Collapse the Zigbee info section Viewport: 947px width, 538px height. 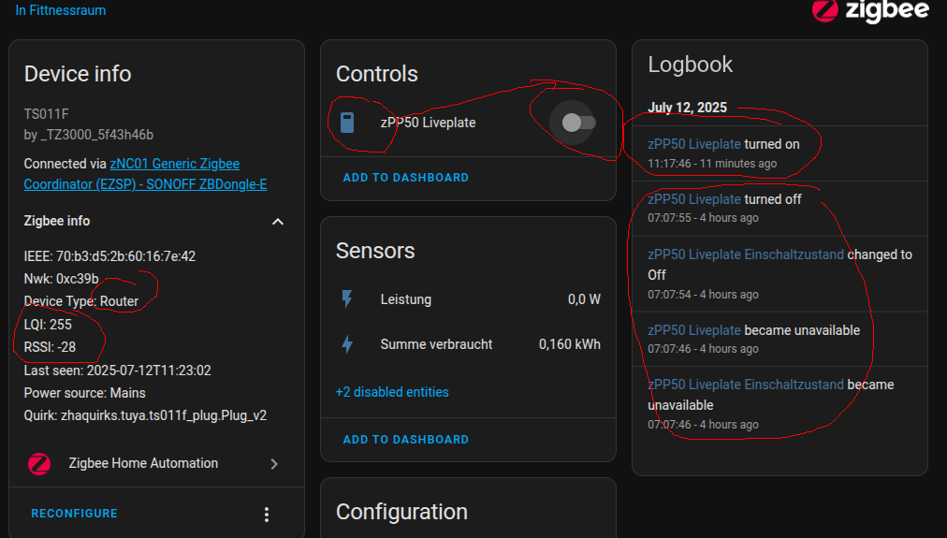pyautogui.click(x=277, y=222)
